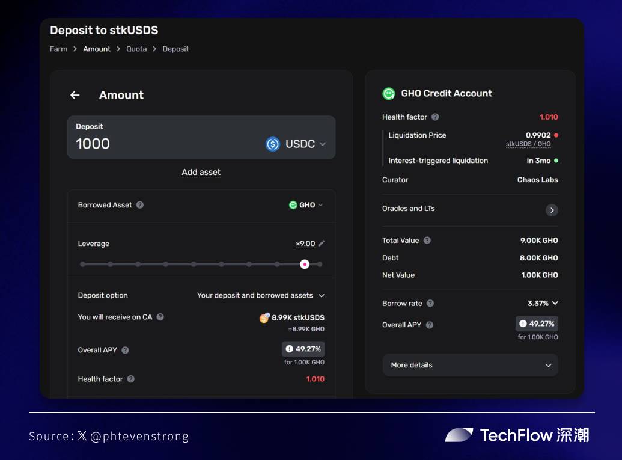Screen dimensions: 622x460
Task: Edit leverage with the pencil icon
Action: 322,244
